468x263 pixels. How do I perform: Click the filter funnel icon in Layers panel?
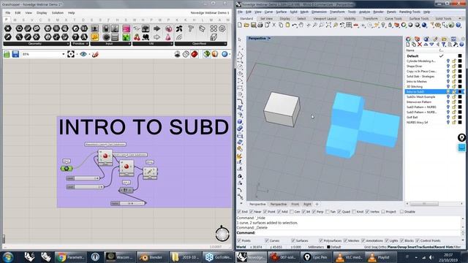tap(444, 45)
